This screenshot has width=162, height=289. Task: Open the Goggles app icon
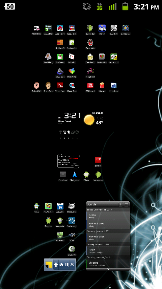(x=48, y=220)
